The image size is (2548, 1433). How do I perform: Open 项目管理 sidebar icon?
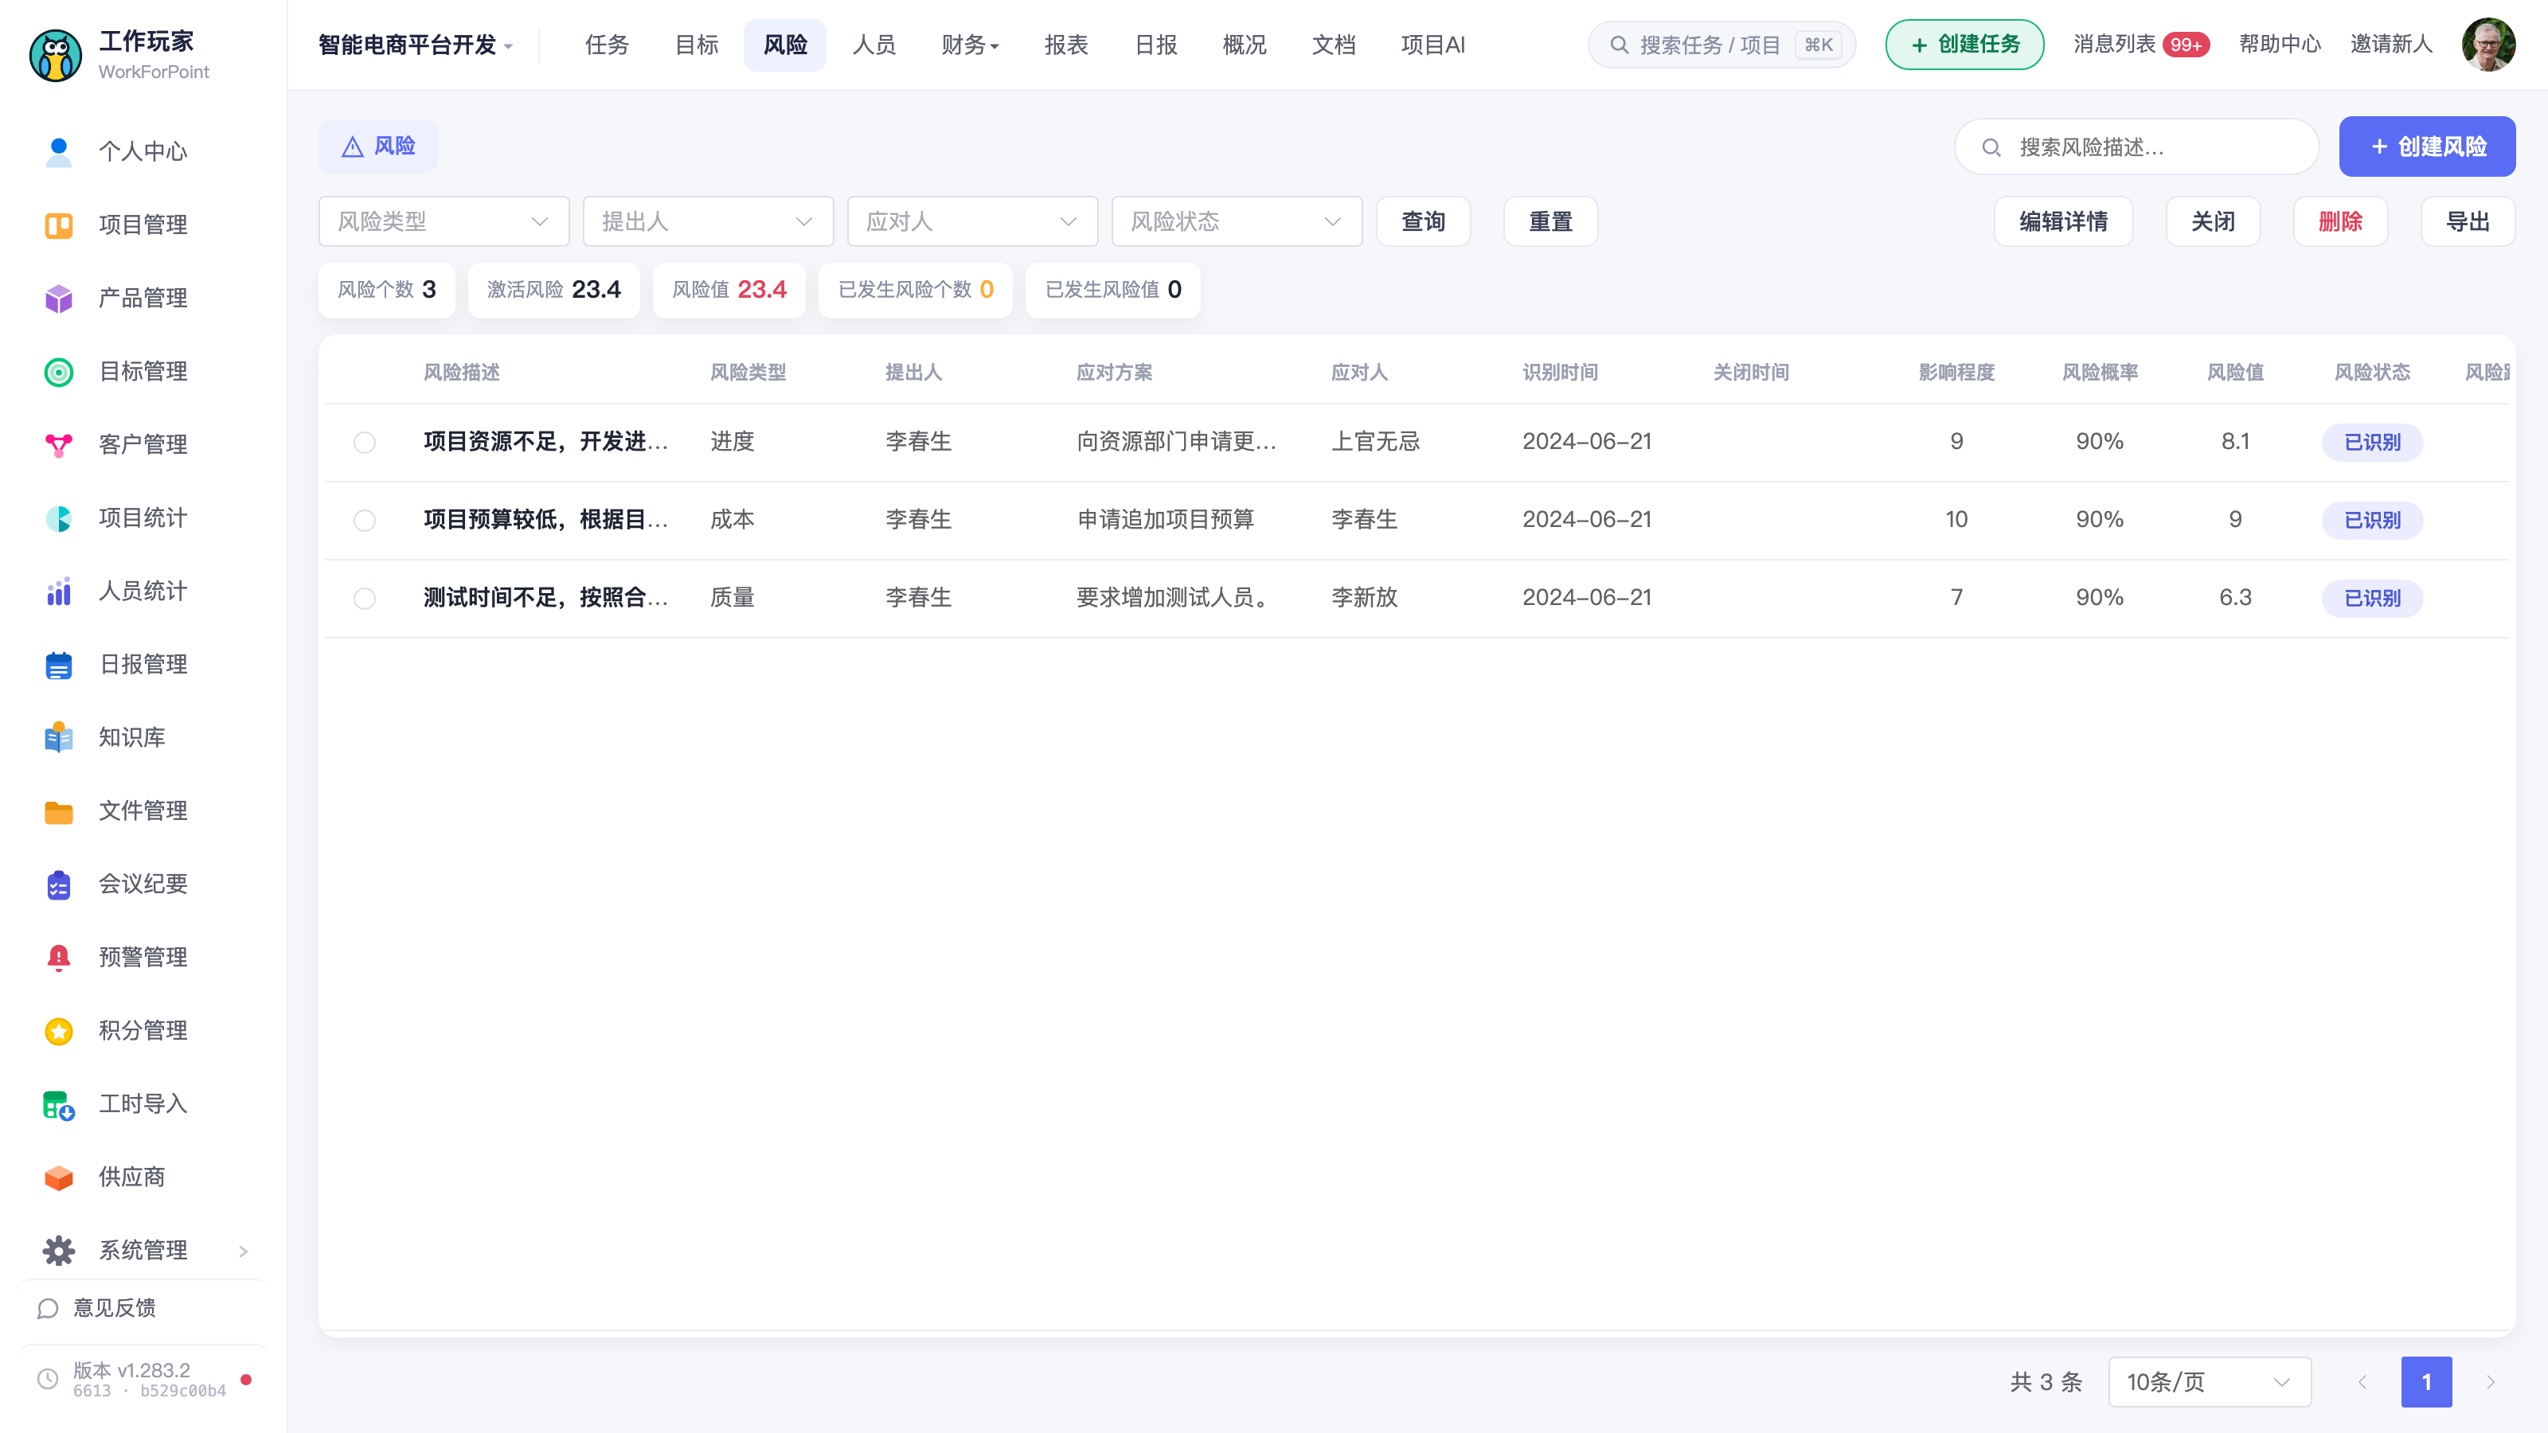[58, 225]
